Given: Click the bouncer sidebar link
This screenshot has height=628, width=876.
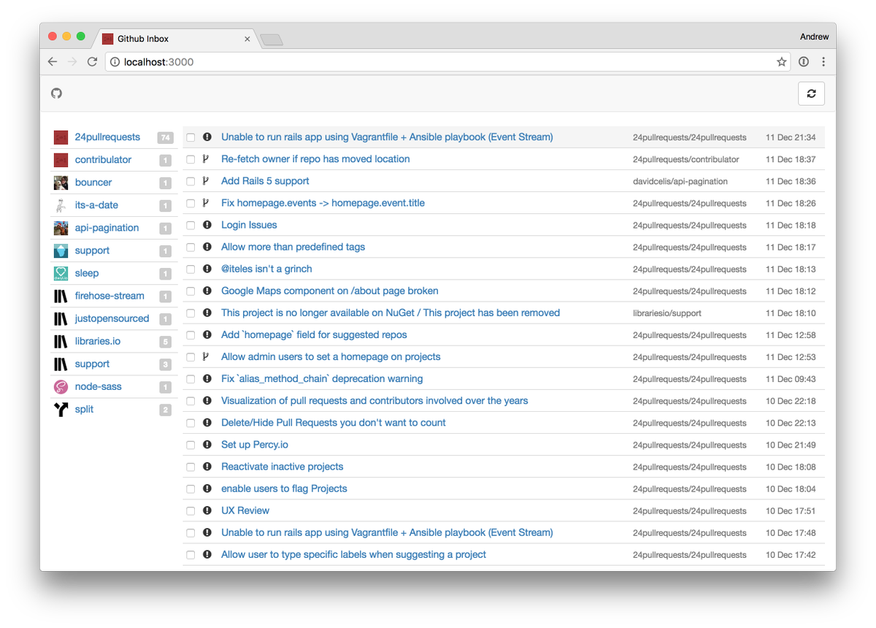Looking at the screenshot, I should (93, 183).
